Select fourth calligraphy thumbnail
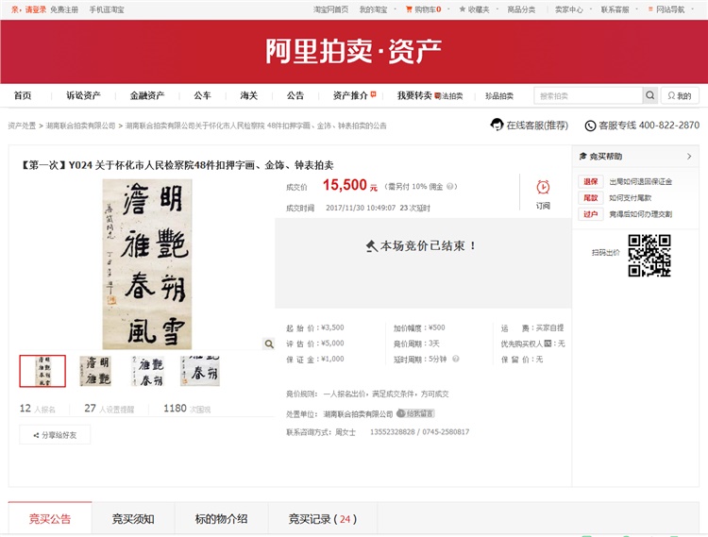The height and width of the screenshot is (537, 708). coord(200,371)
